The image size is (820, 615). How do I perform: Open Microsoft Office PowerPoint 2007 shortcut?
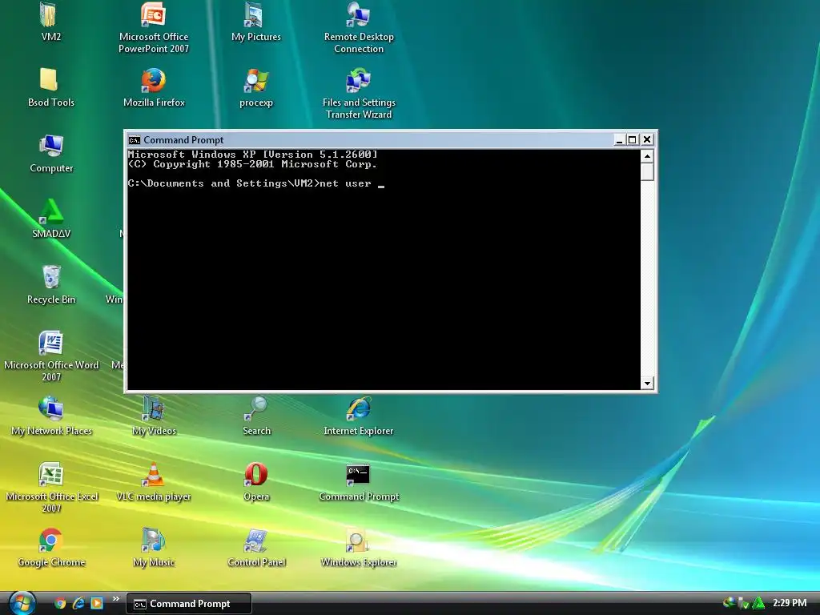click(153, 16)
